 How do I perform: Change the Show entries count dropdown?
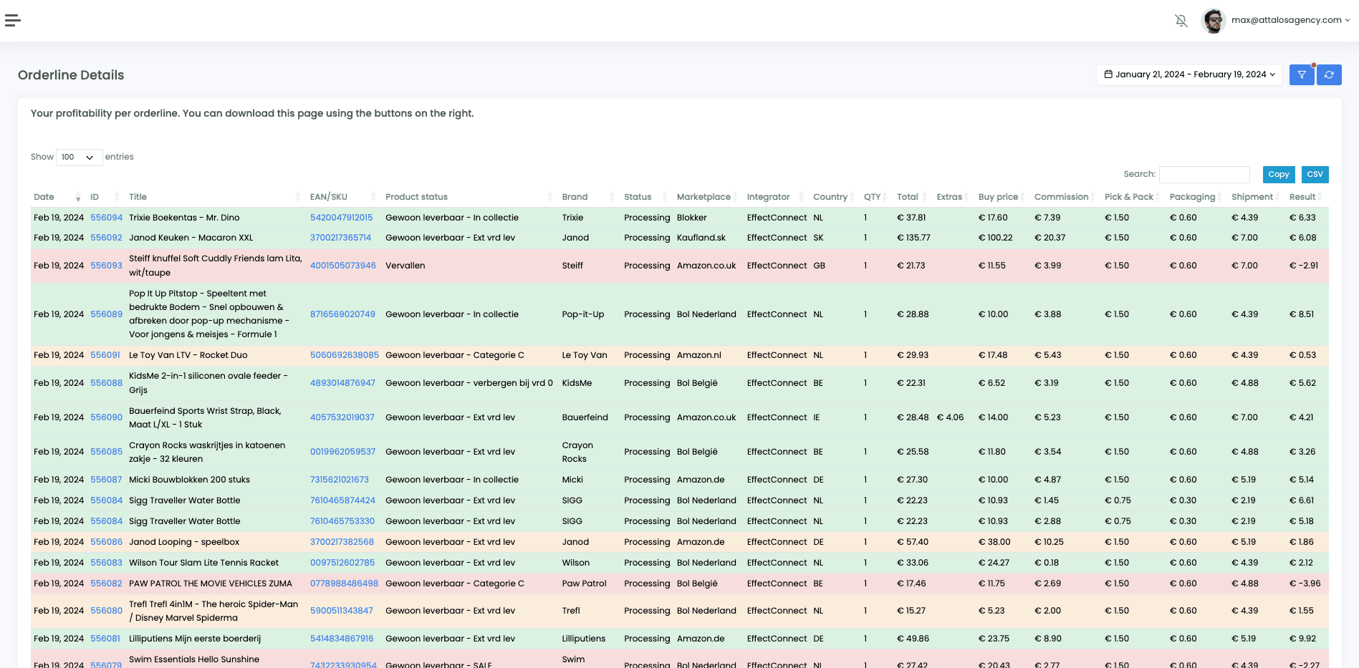coord(79,157)
